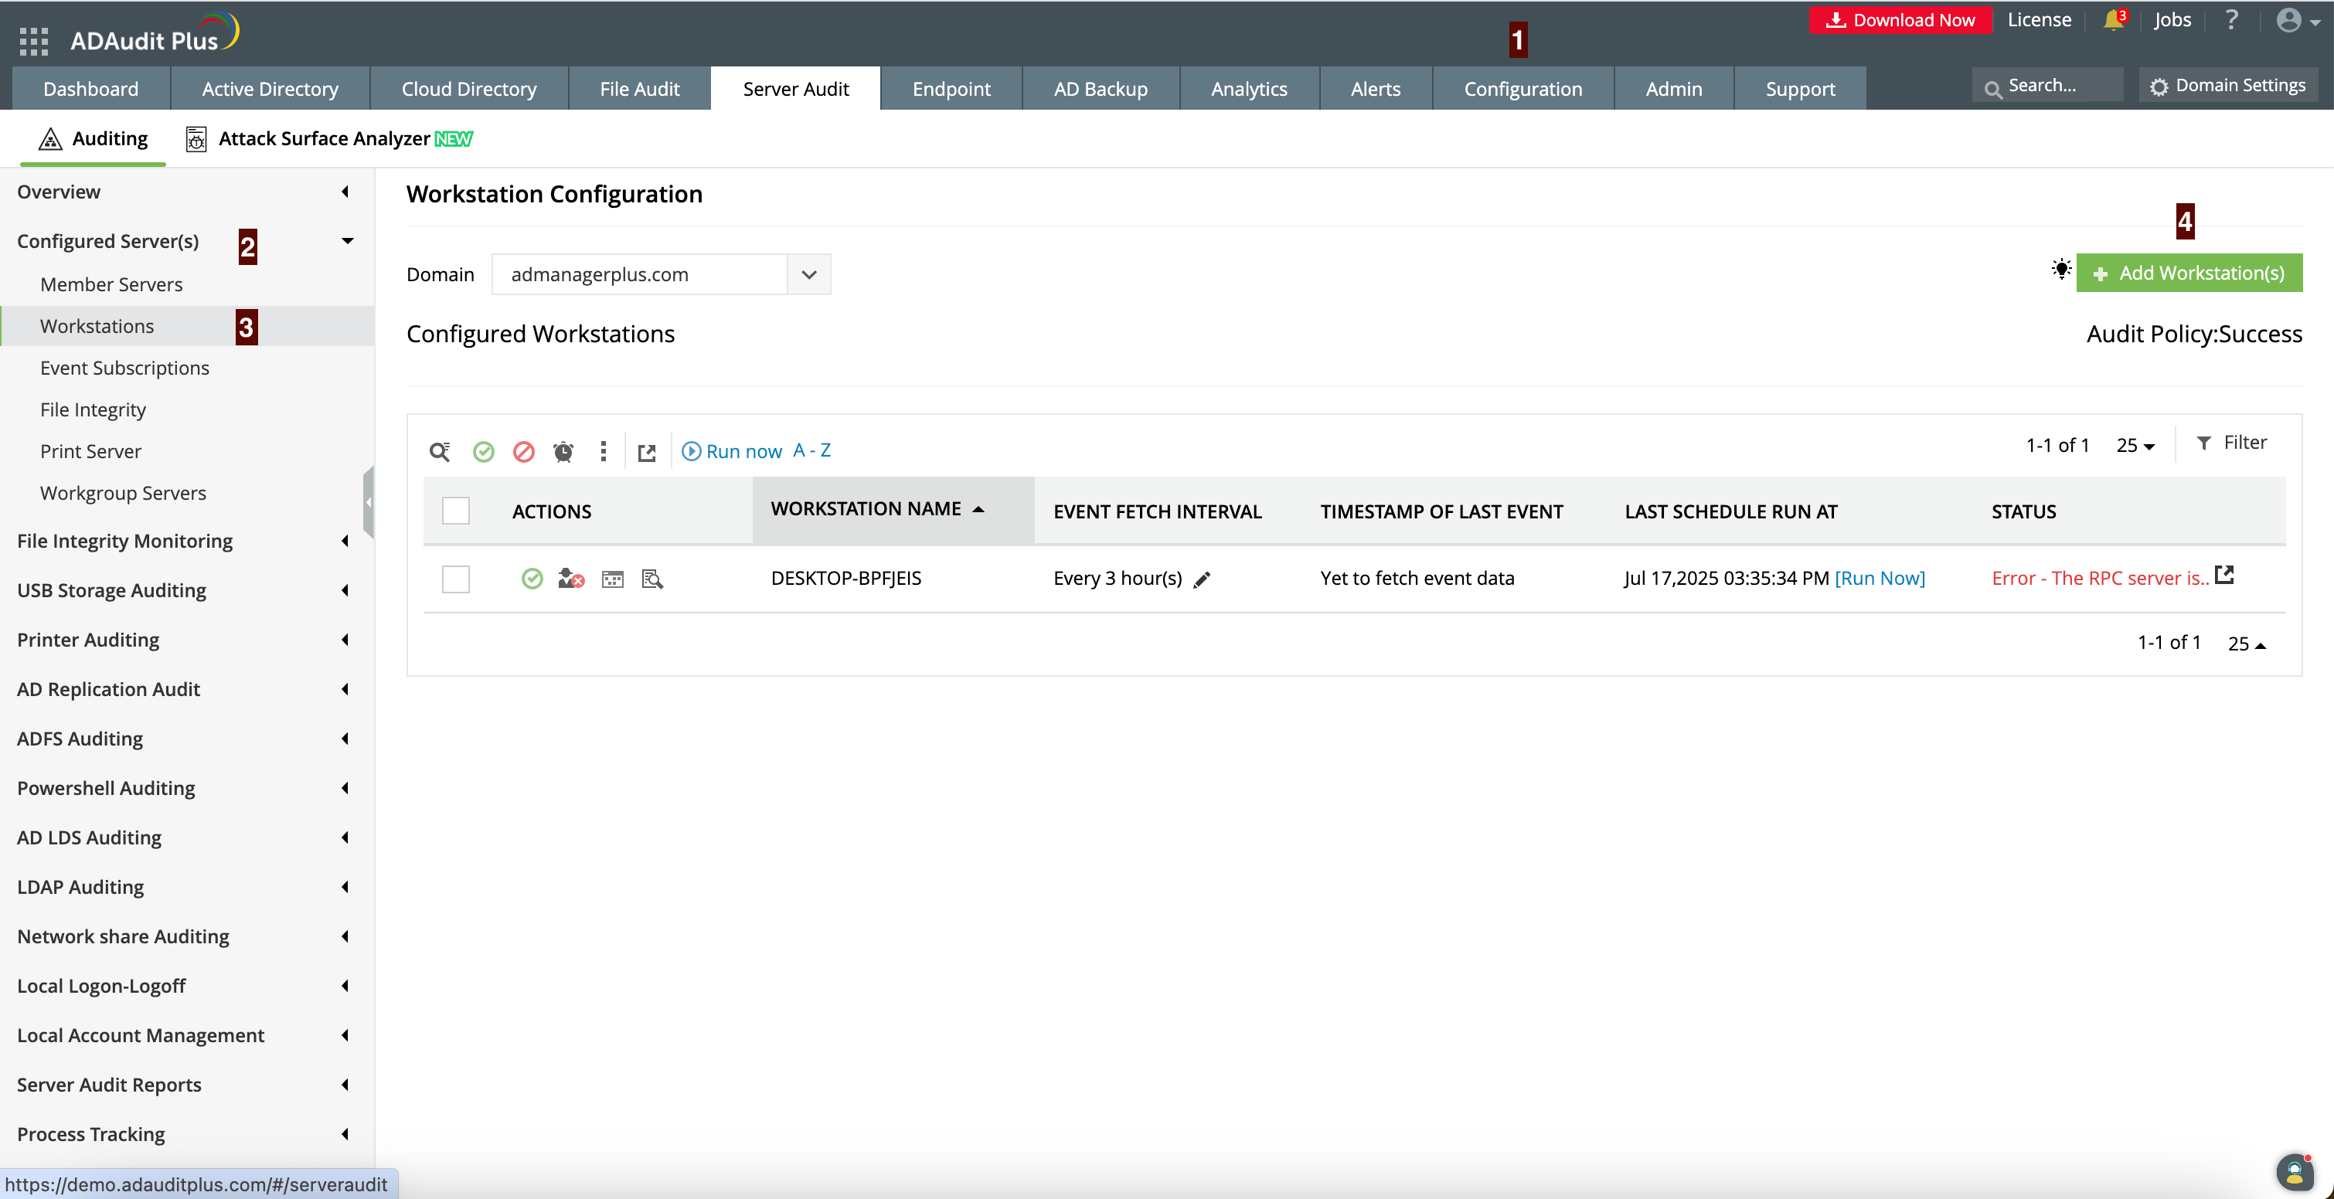This screenshot has height=1199, width=2334.
Task: Click the [Run Now] link in the row
Action: pos(1879,578)
